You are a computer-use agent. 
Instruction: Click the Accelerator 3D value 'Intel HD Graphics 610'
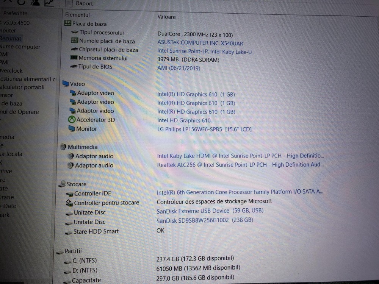[184, 120]
